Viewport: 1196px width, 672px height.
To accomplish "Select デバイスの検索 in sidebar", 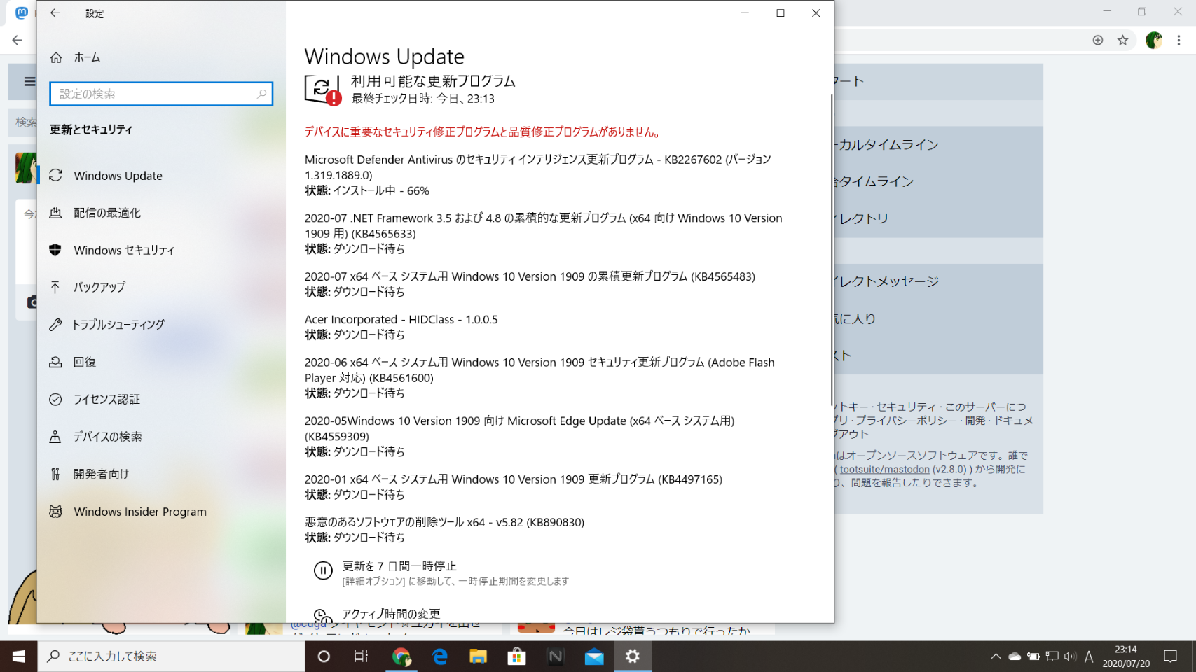I will pos(161,437).
